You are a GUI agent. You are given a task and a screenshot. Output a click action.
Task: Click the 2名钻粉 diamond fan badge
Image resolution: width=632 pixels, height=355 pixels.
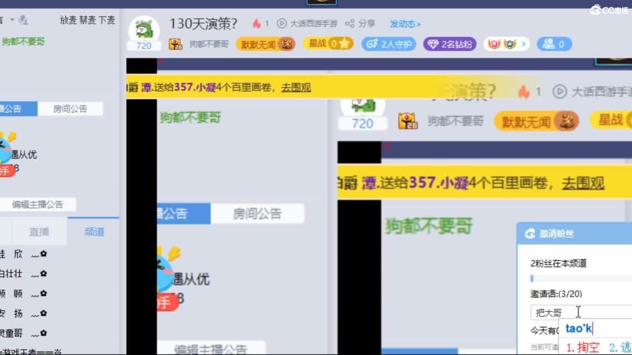click(449, 44)
